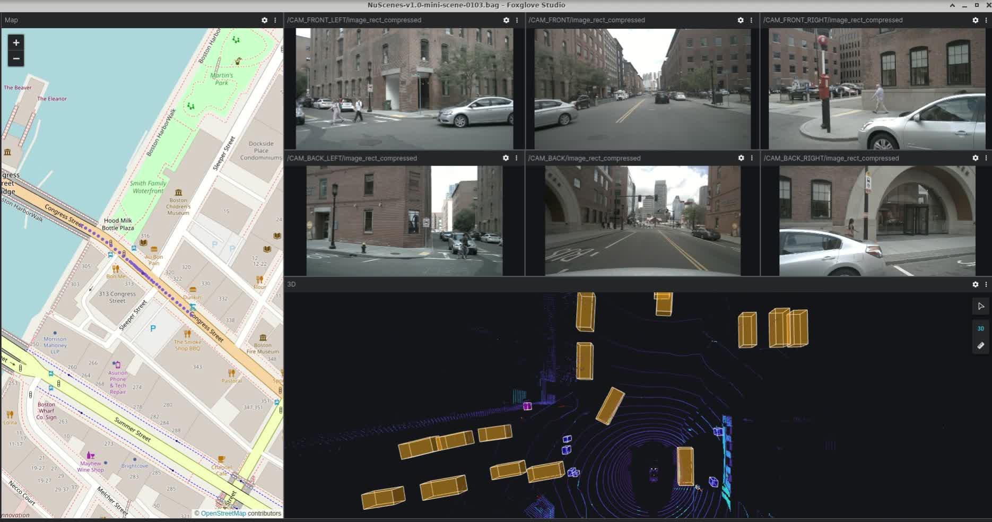This screenshot has width=992, height=522.
Task: Switch the 3D view to 2D mode
Action: point(980,328)
